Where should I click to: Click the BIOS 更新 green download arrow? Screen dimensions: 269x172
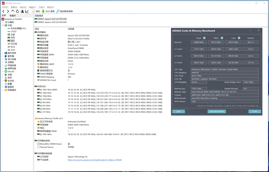[43, 11]
